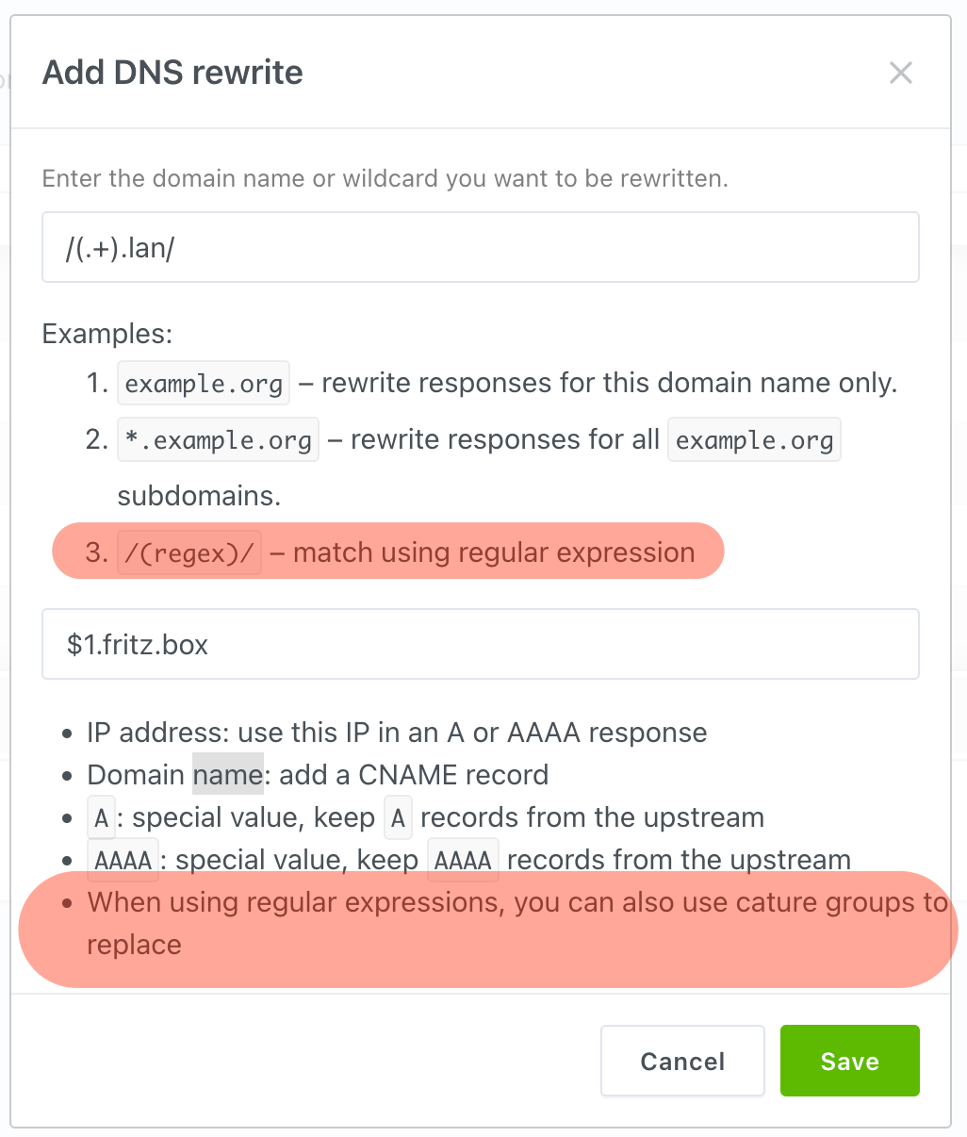Save the new DNS rewrite
The height and width of the screenshot is (1137, 967).
[849, 1061]
